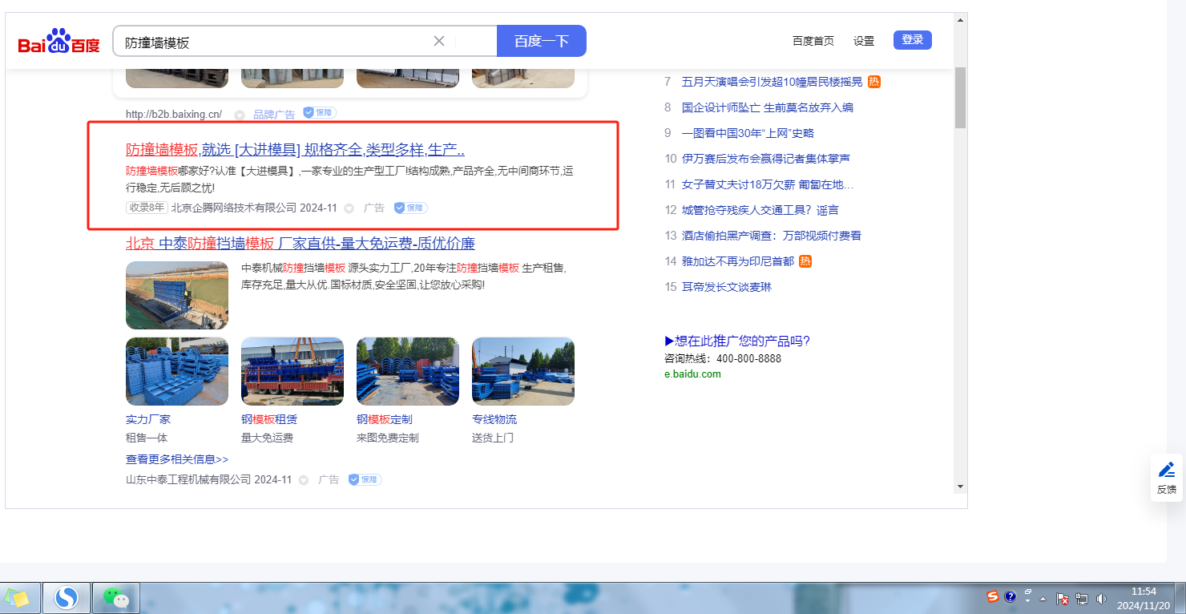This screenshot has height=614, width=1186.
Task: Go to 百度首页
Action: (813, 41)
